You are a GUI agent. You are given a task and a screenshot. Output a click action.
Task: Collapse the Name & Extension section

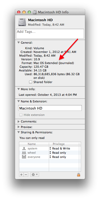[x=19, y=101]
